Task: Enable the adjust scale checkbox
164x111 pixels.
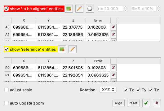Action: point(7,90)
